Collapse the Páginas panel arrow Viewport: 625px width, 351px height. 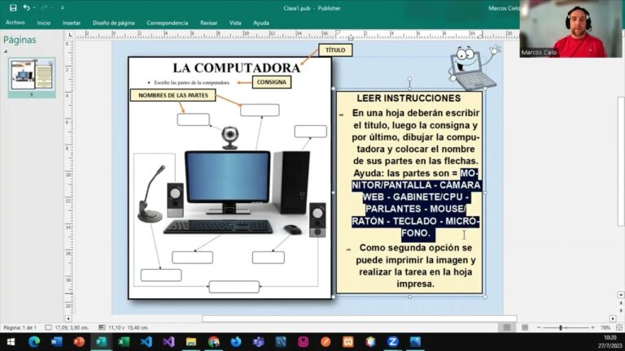(x=6, y=51)
